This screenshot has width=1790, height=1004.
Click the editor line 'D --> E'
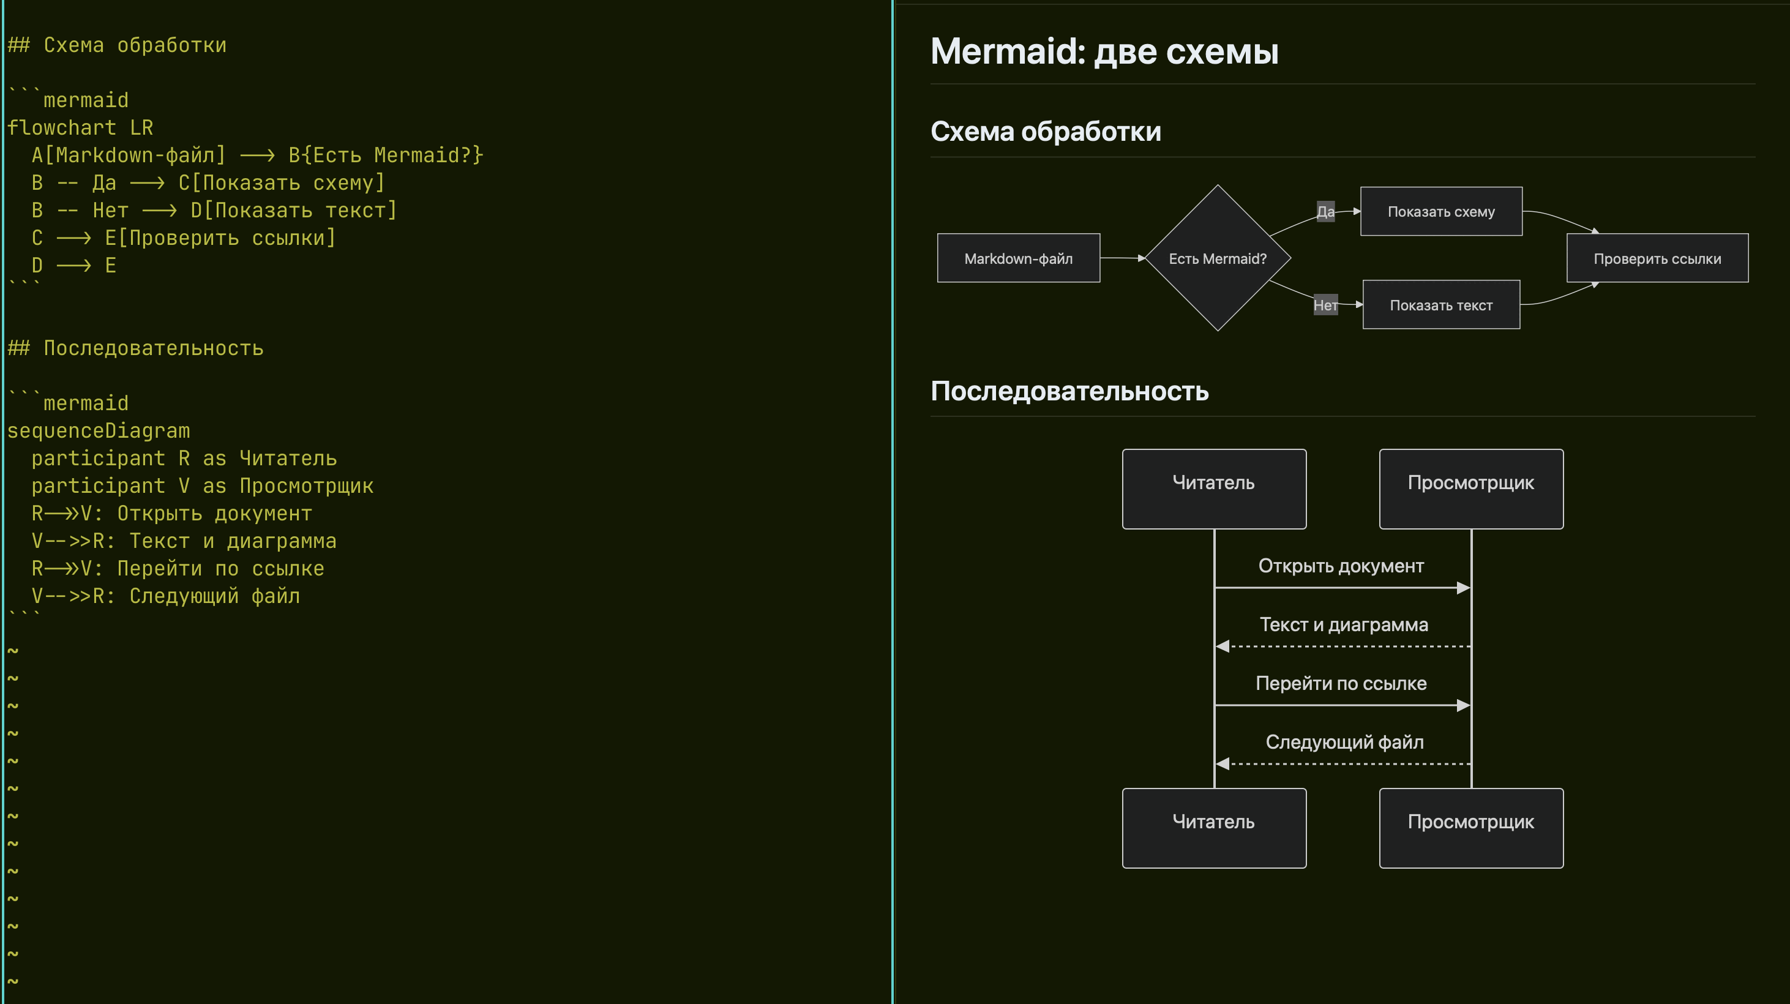tap(73, 266)
